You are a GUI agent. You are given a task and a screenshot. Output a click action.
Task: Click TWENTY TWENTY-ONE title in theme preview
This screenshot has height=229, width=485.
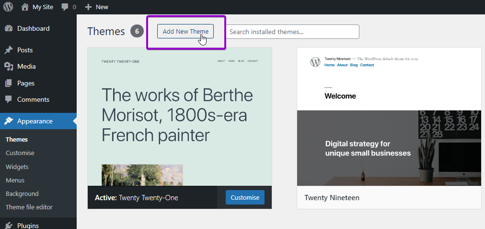pos(120,61)
